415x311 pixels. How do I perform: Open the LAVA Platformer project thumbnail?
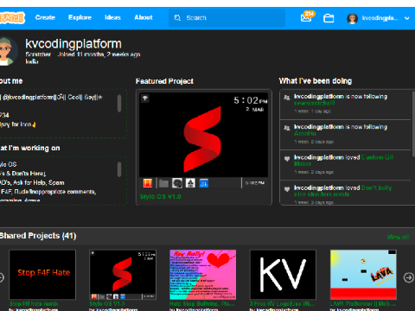coord(363,275)
